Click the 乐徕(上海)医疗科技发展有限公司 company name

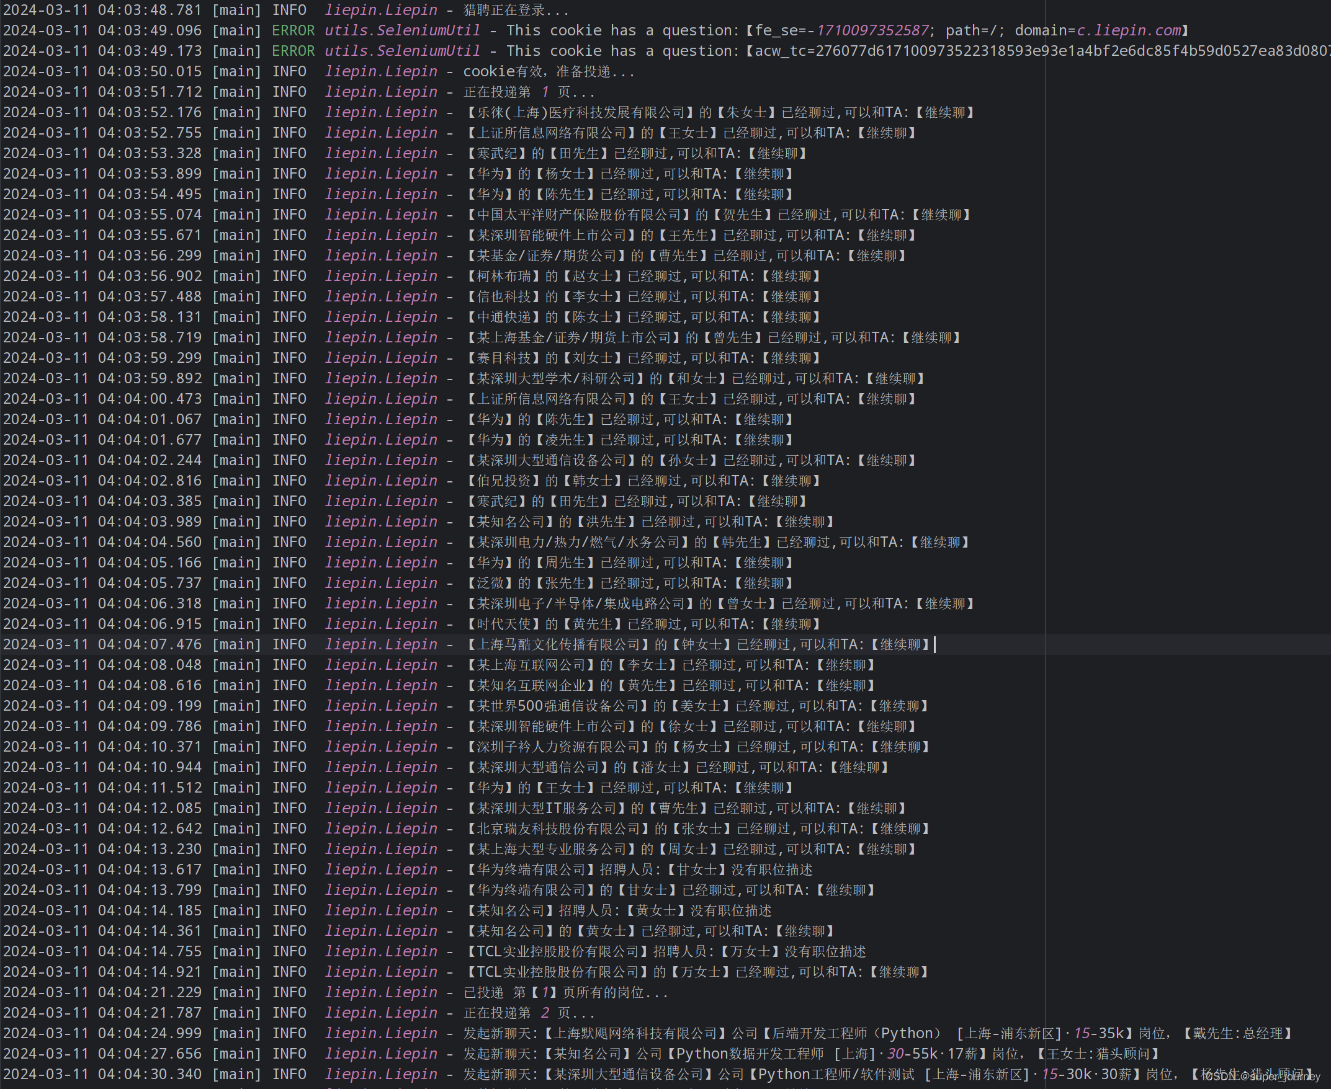tap(580, 112)
